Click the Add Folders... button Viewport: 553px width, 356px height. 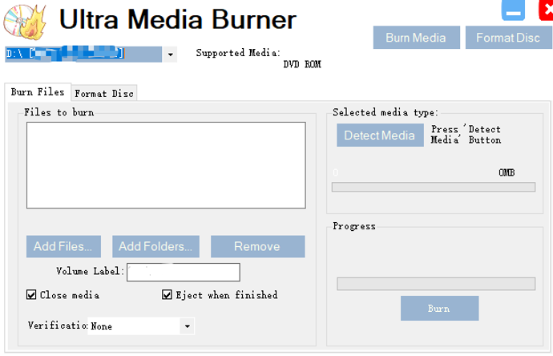click(x=156, y=246)
